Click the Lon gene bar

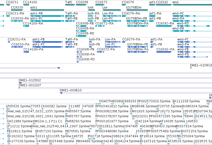pyautogui.click(x=112, y=10)
